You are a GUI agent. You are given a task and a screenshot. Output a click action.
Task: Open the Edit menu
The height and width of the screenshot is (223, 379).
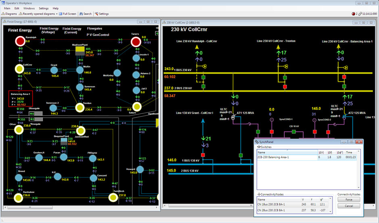17,8
